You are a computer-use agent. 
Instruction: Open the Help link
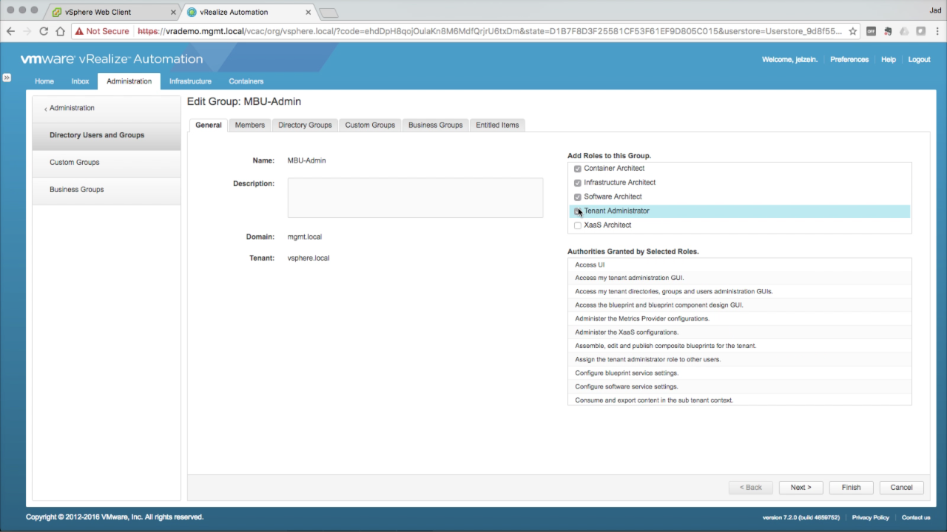(x=889, y=60)
